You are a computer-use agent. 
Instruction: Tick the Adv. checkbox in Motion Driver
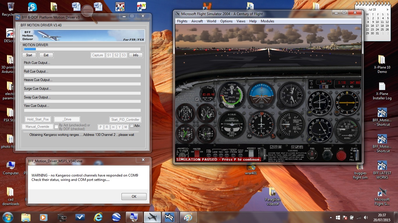tap(131, 126)
